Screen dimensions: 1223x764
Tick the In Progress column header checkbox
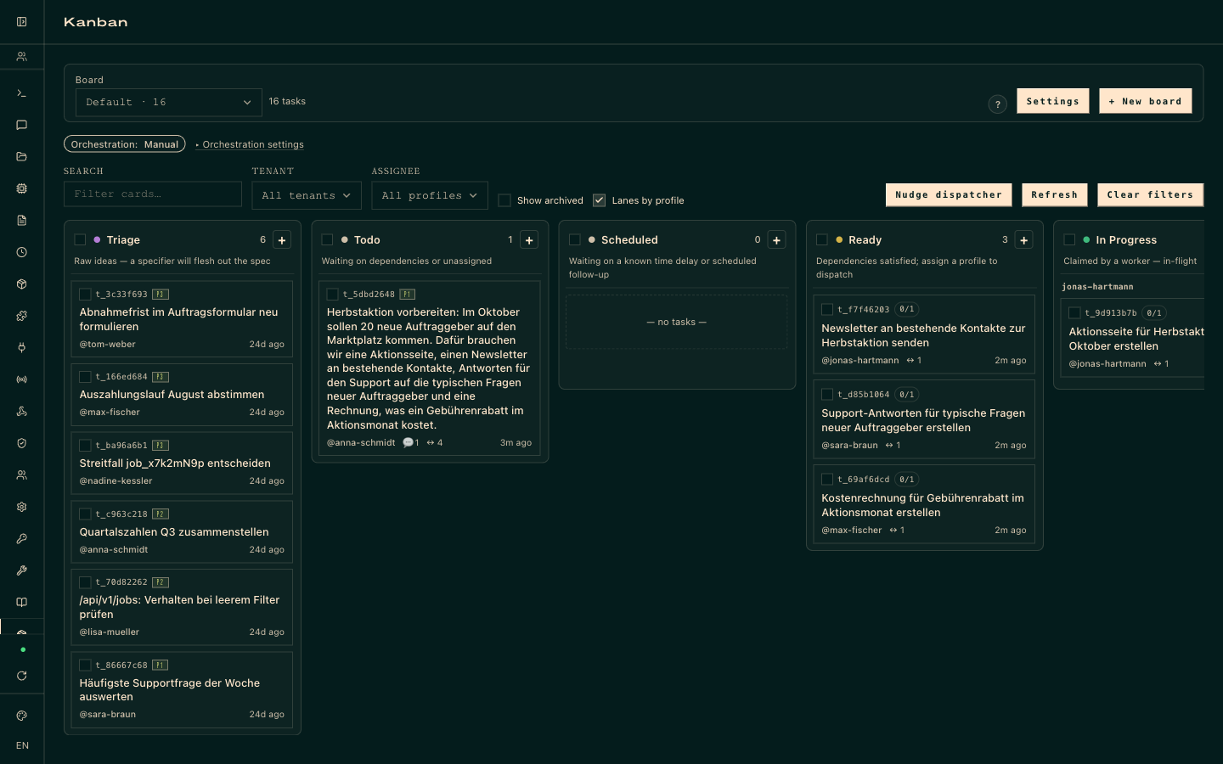[x=1069, y=240]
